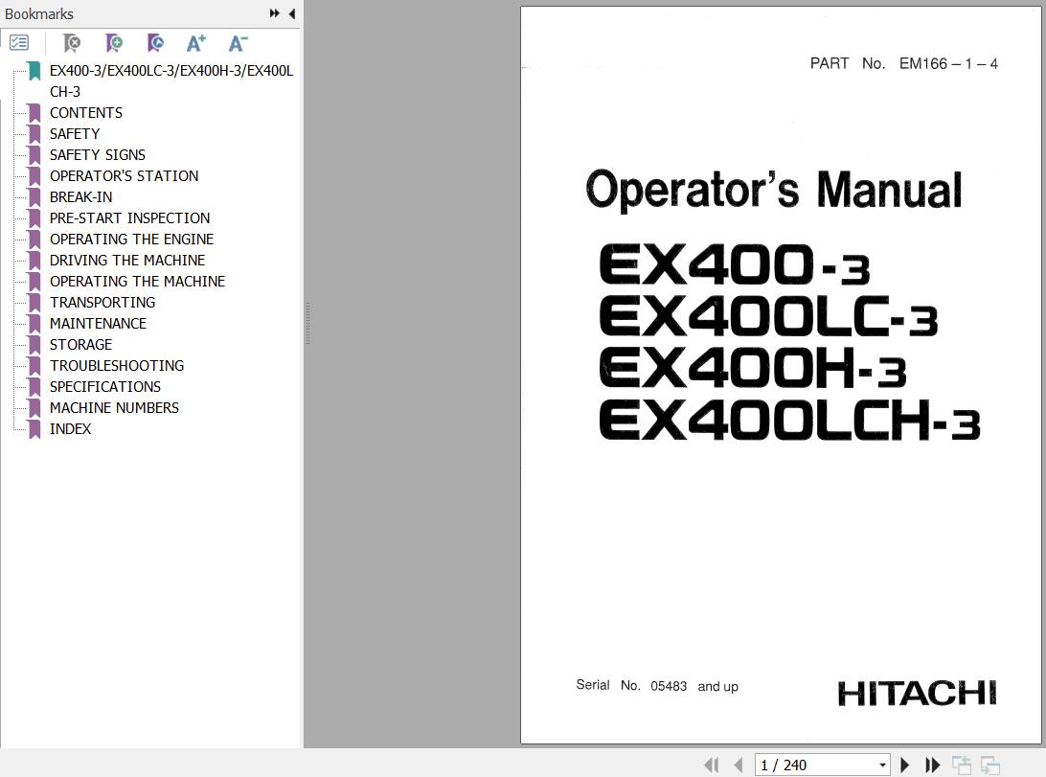Screen dimensions: 1046x777
Task: Click the Serial No. 05483 and up text
Action: coord(657,686)
